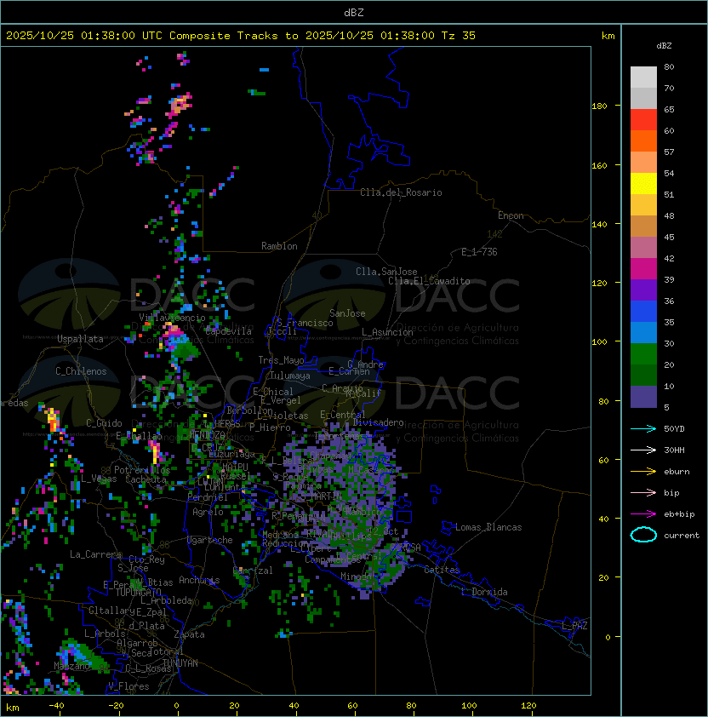This screenshot has height=717, width=708.
Task: Select the pink bip arrow in the legend
Action: coord(643,493)
